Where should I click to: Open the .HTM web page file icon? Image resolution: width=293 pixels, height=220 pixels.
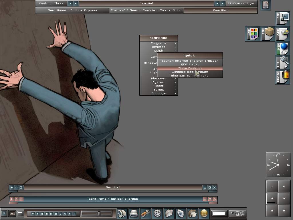click(282, 48)
